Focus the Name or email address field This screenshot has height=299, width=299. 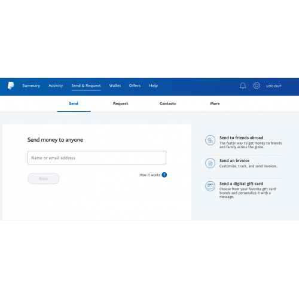point(97,158)
